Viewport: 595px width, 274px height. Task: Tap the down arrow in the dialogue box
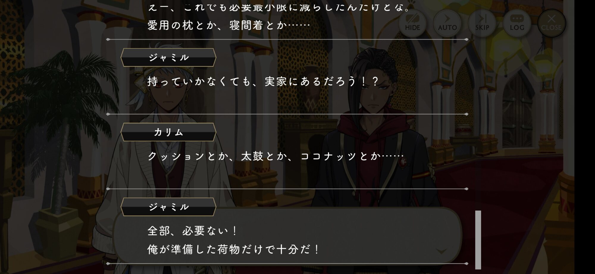441,251
